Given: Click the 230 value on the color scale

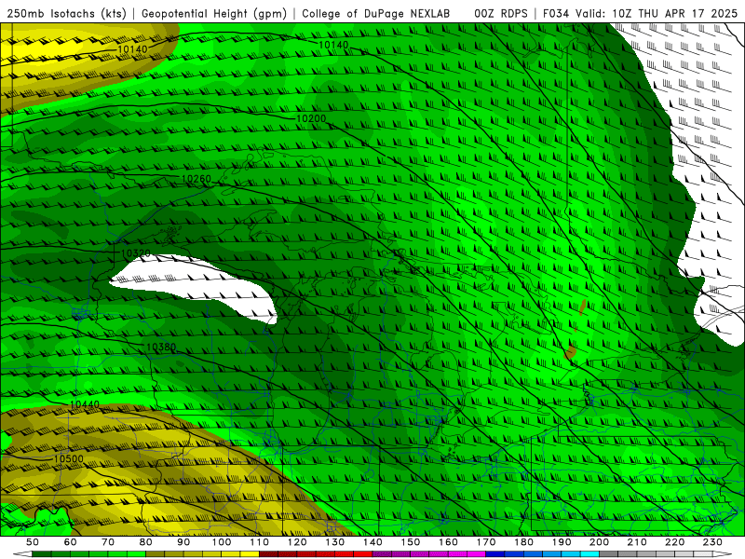Looking at the screenshot, I should (x=712, y=542).
